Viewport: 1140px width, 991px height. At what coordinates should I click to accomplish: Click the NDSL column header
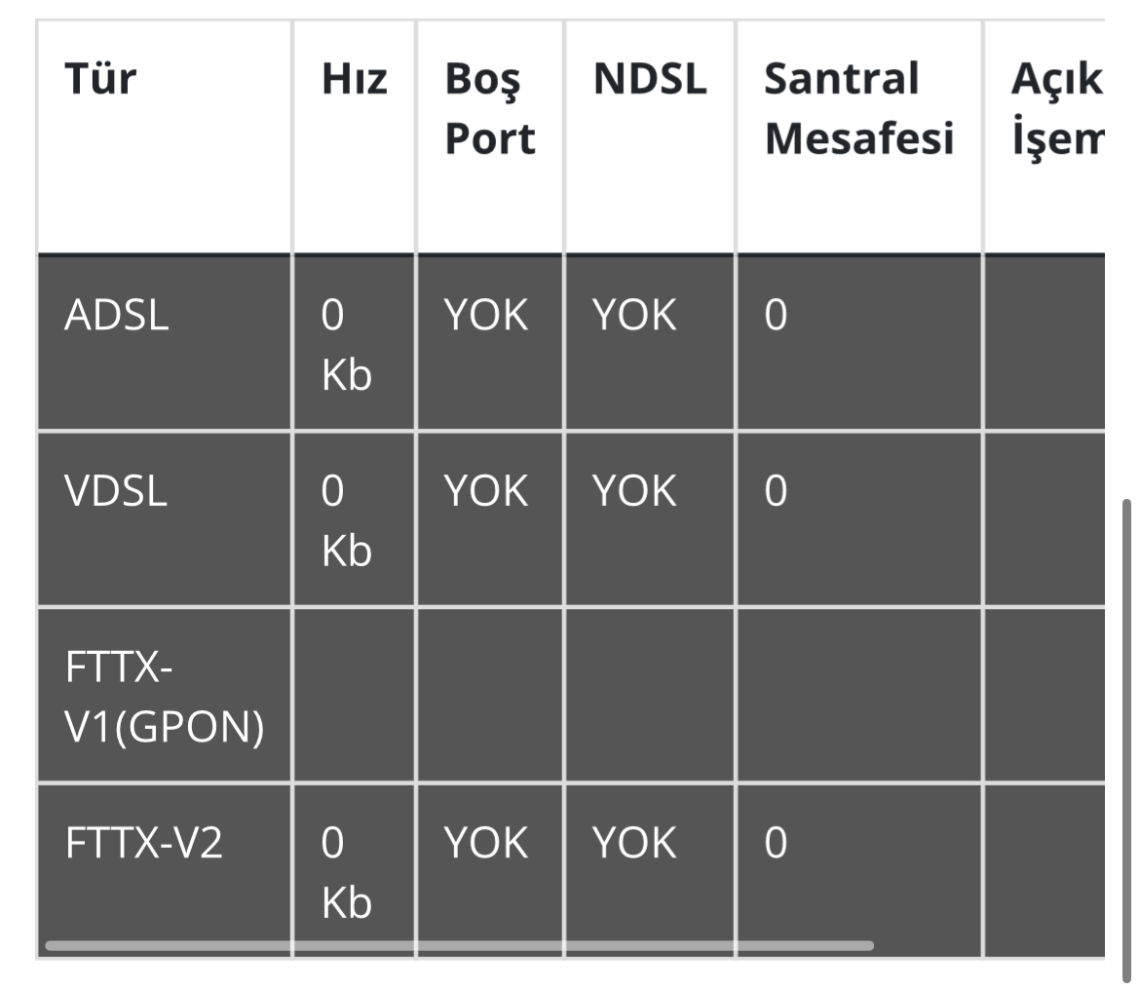(x=650, y=81)
